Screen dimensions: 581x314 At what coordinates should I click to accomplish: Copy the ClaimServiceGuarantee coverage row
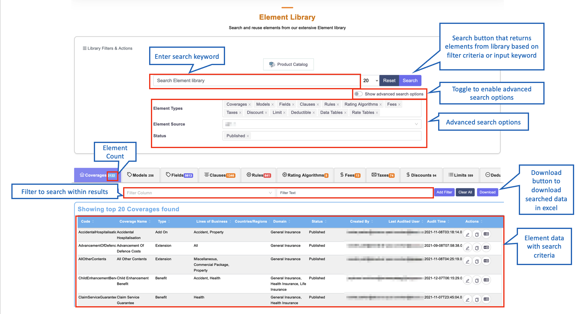(x=477, y=299)
